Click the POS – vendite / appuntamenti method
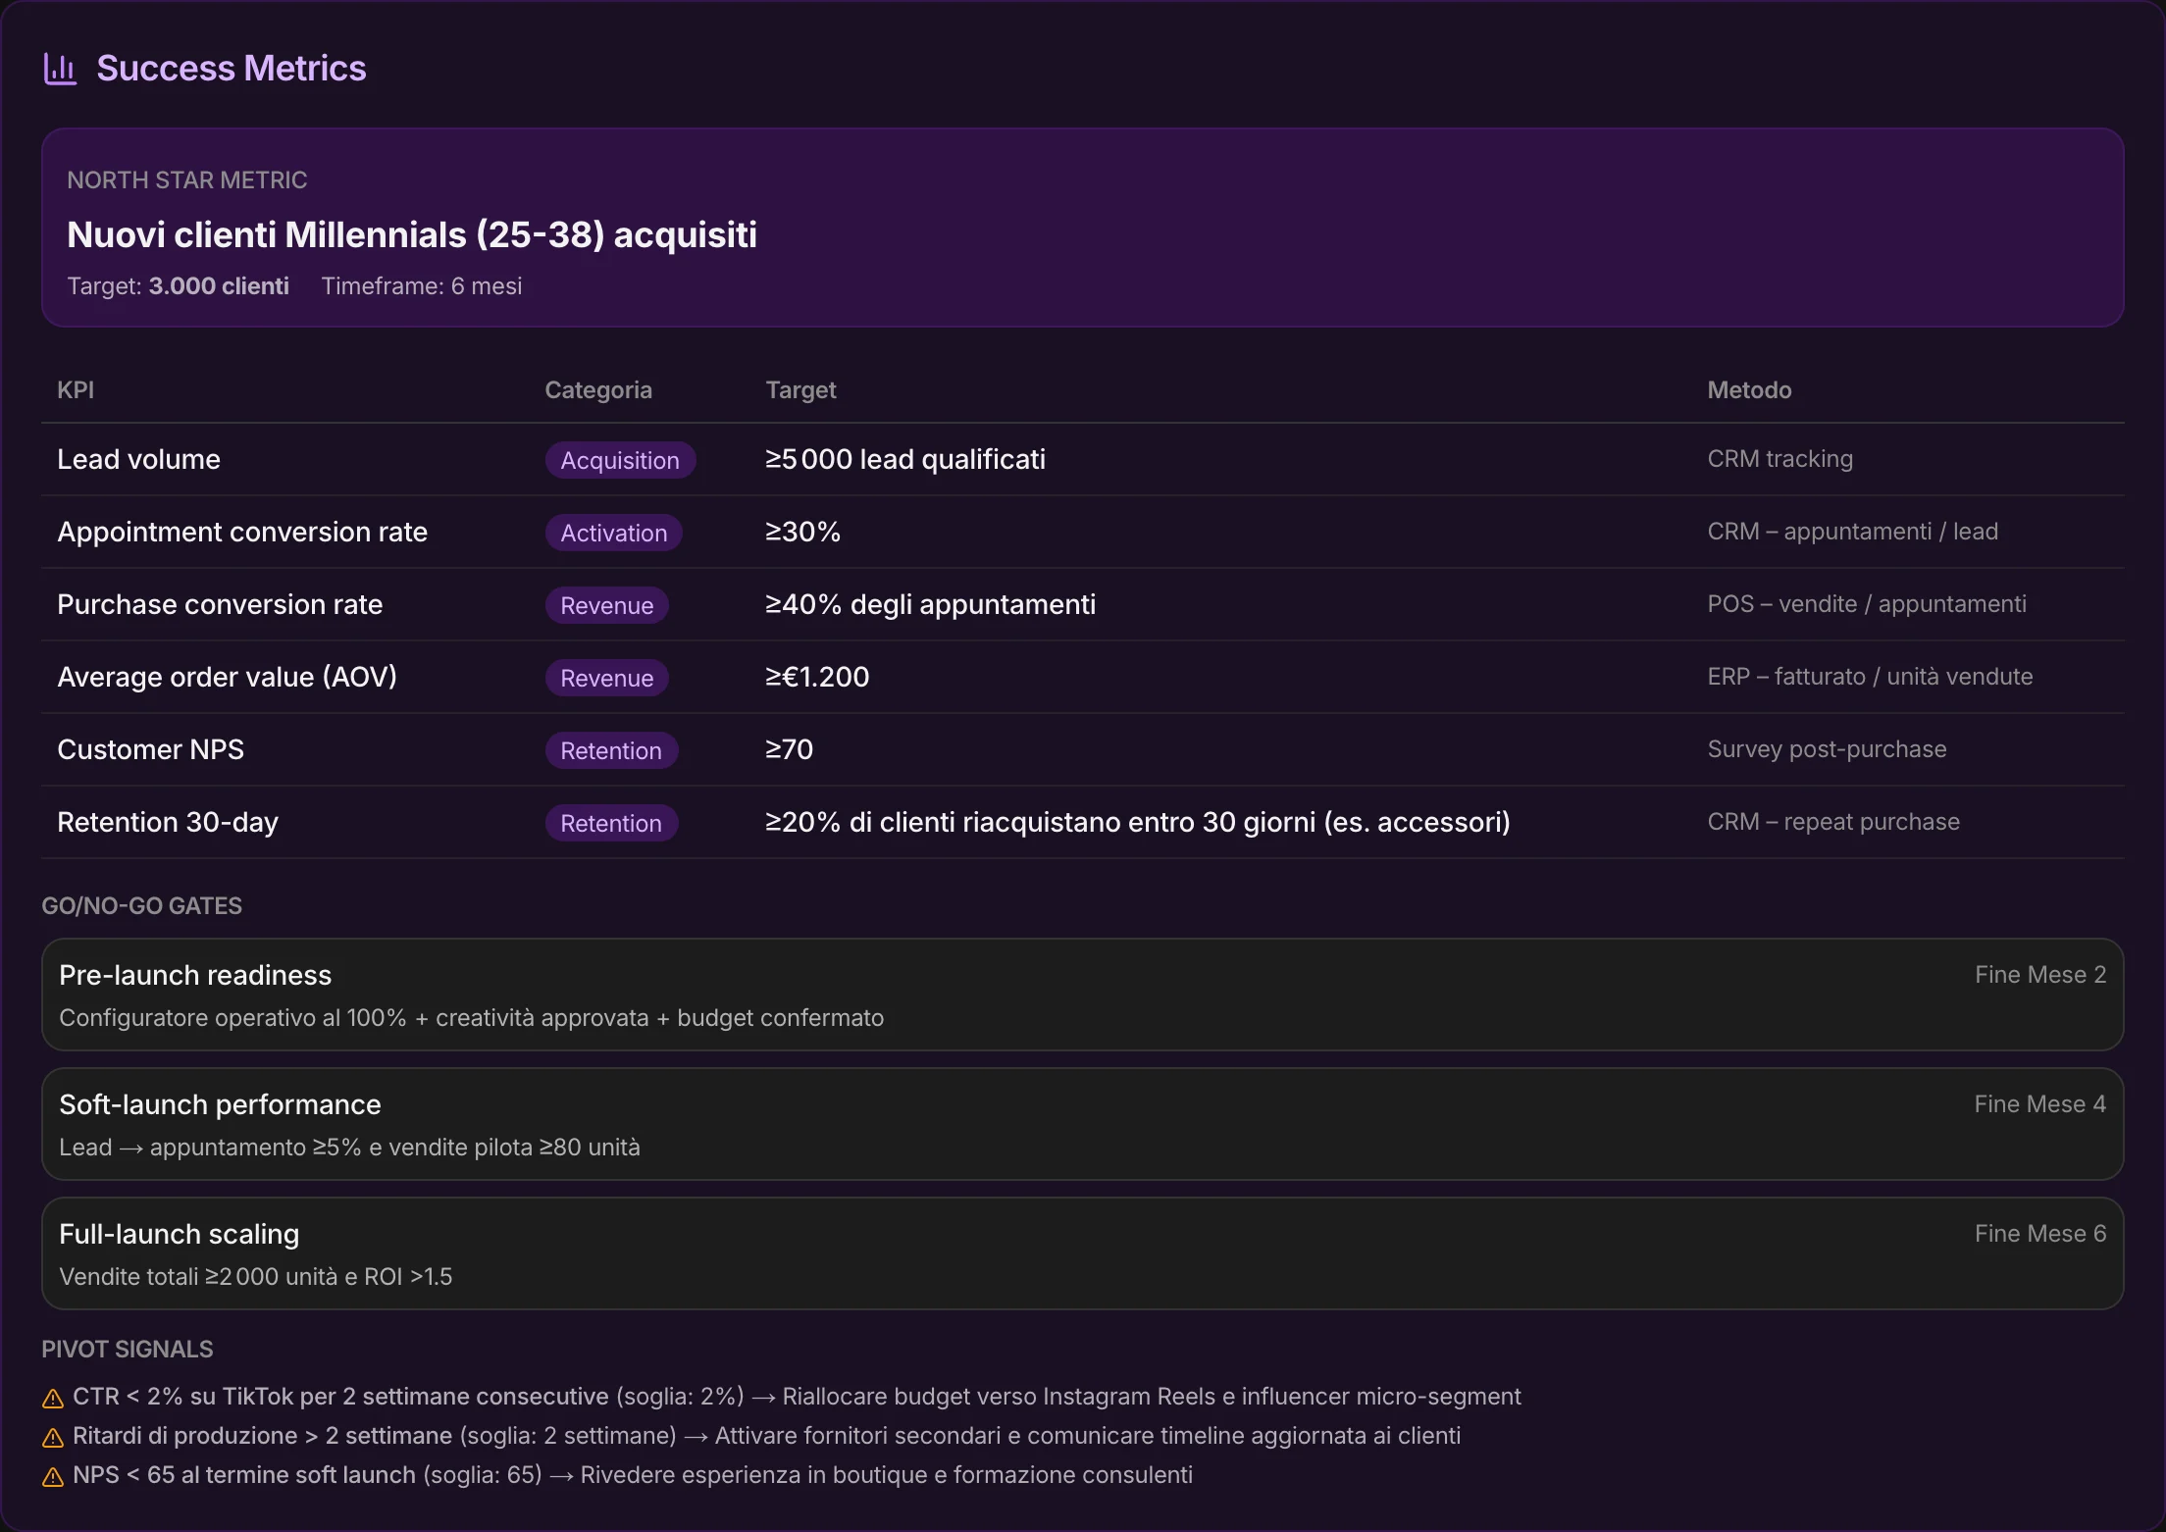 coord(1867,604)
